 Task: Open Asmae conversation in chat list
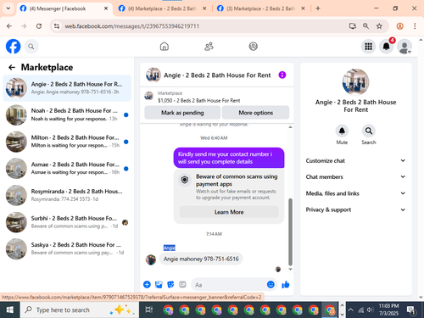pyautogui.click(x=67, y=169)
